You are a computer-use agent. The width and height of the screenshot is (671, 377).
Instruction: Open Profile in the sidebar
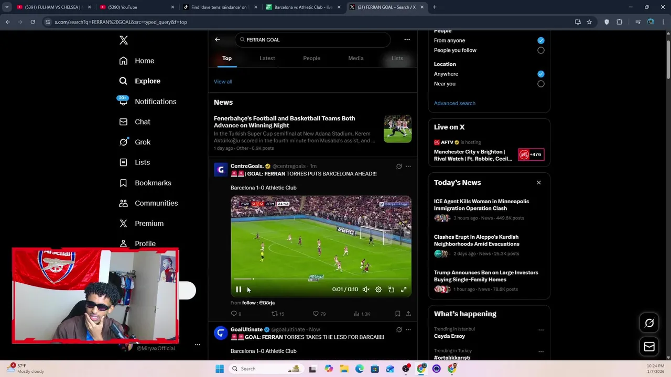pos(137,243)
